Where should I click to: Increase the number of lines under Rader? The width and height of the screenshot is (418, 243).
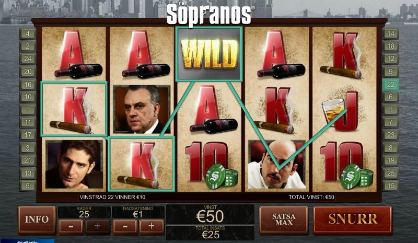point(97,226)
